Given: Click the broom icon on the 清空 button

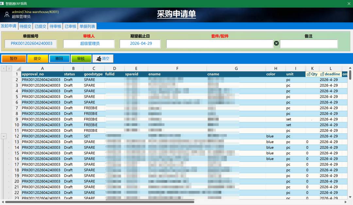Looking at the screenshot, I should pos(99,59).
